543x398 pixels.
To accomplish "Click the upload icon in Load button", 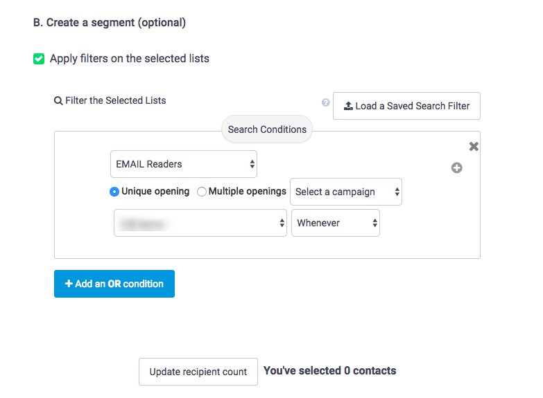I will pyautogui.click(x=349, y=106).
